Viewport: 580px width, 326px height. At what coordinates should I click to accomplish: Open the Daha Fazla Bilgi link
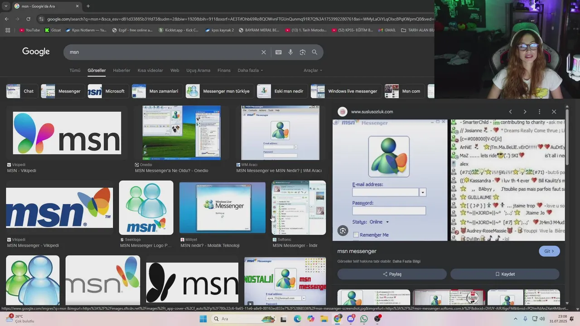click(406, 261)
